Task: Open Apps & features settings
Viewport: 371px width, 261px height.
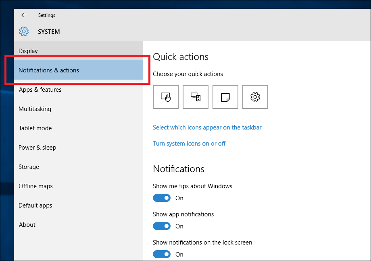Action: [79, 89]
